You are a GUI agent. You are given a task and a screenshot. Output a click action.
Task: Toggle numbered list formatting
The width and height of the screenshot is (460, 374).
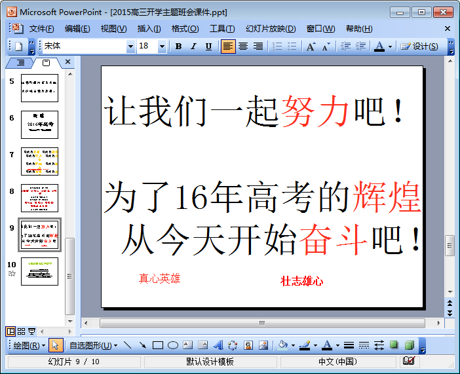point(277,47)
